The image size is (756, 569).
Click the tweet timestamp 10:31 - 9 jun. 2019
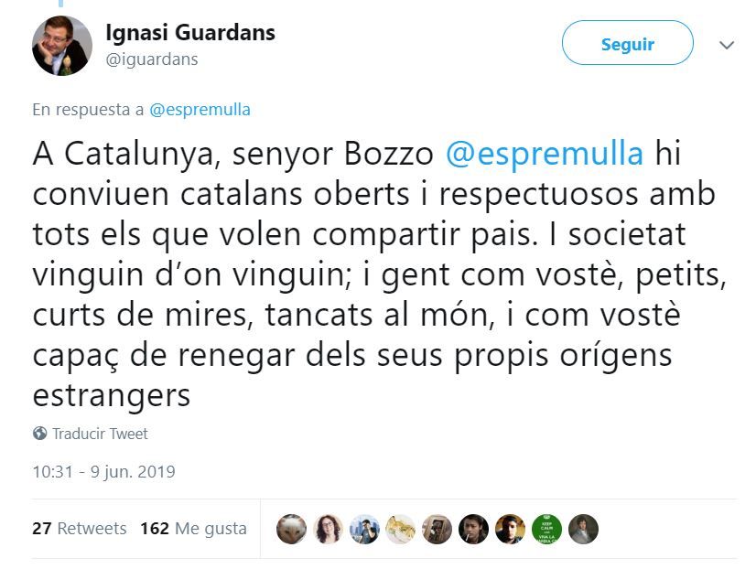tap(103, 472)
